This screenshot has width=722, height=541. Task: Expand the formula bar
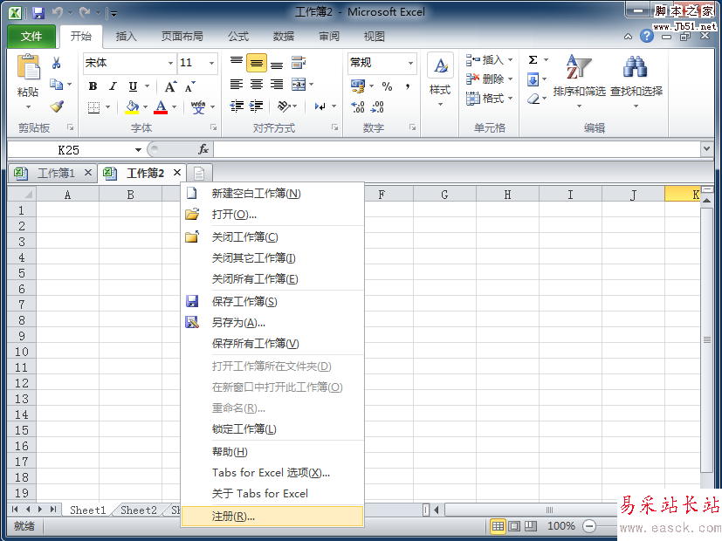[x=706, y=148]
